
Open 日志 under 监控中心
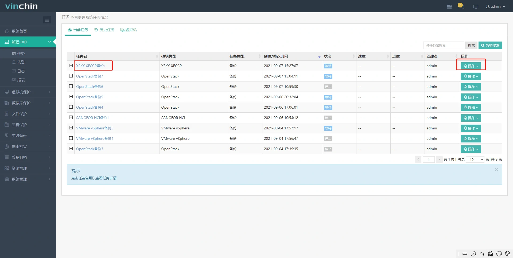click(x=28, y=71)
